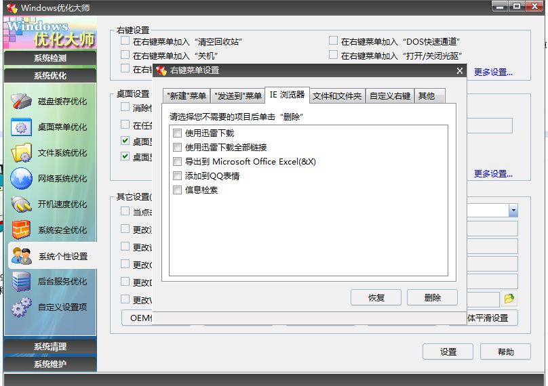Switch to the "新建"菜单 tab
548x386 pixels.
(187, 96)
